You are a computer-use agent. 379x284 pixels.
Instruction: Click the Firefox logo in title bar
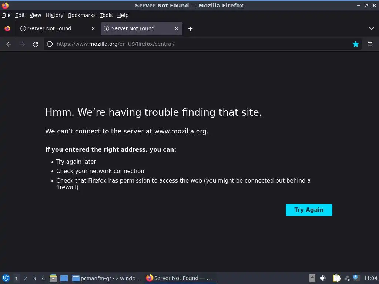pyautogui.click(x=5, y=5)
